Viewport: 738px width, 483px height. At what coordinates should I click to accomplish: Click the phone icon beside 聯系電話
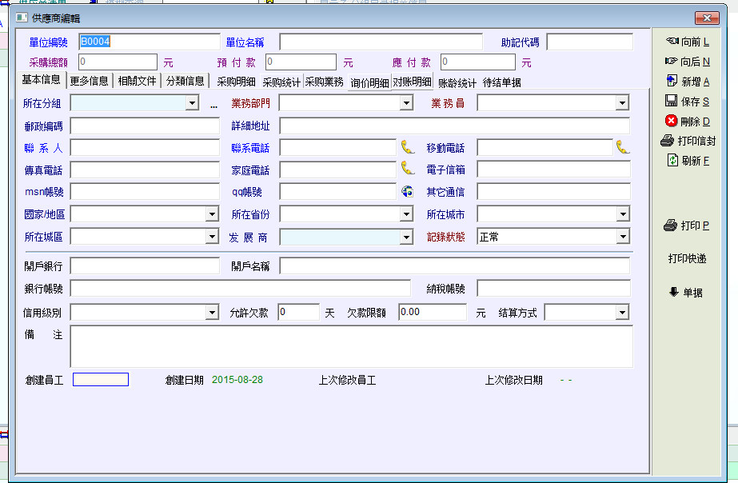408,147
